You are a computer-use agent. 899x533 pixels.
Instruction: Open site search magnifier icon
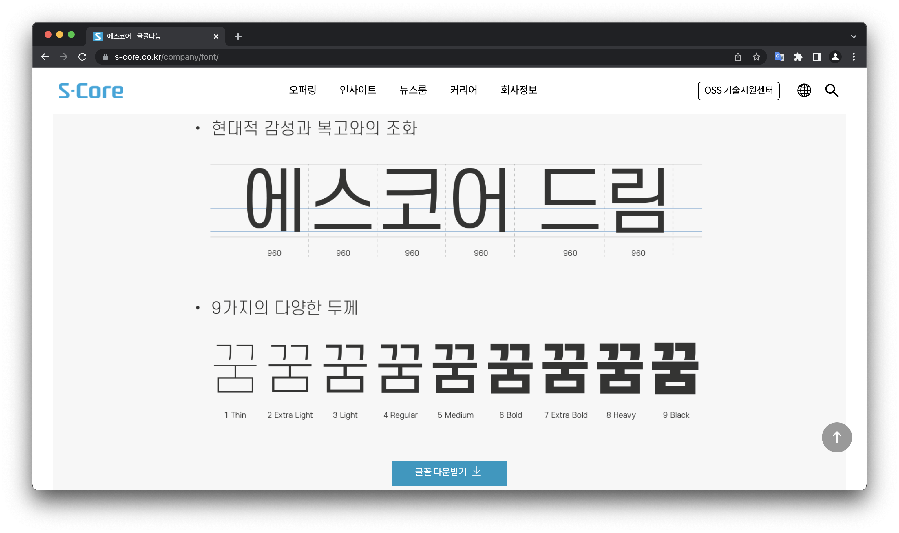(x=832, y=90)
